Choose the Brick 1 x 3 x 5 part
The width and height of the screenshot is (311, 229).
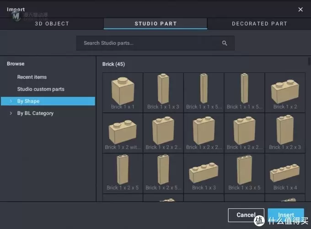click(x=244, y=173)
